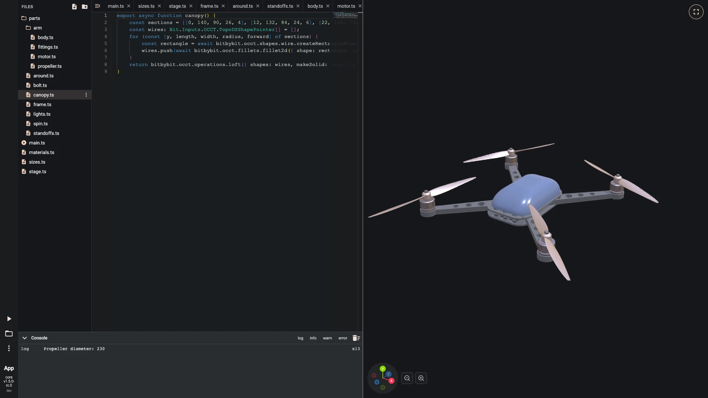The height and width of the screenshot is (398, 708).
Task: Snap view to the blue Z axis
Action: pyautogui.click(x=388, y=374)
